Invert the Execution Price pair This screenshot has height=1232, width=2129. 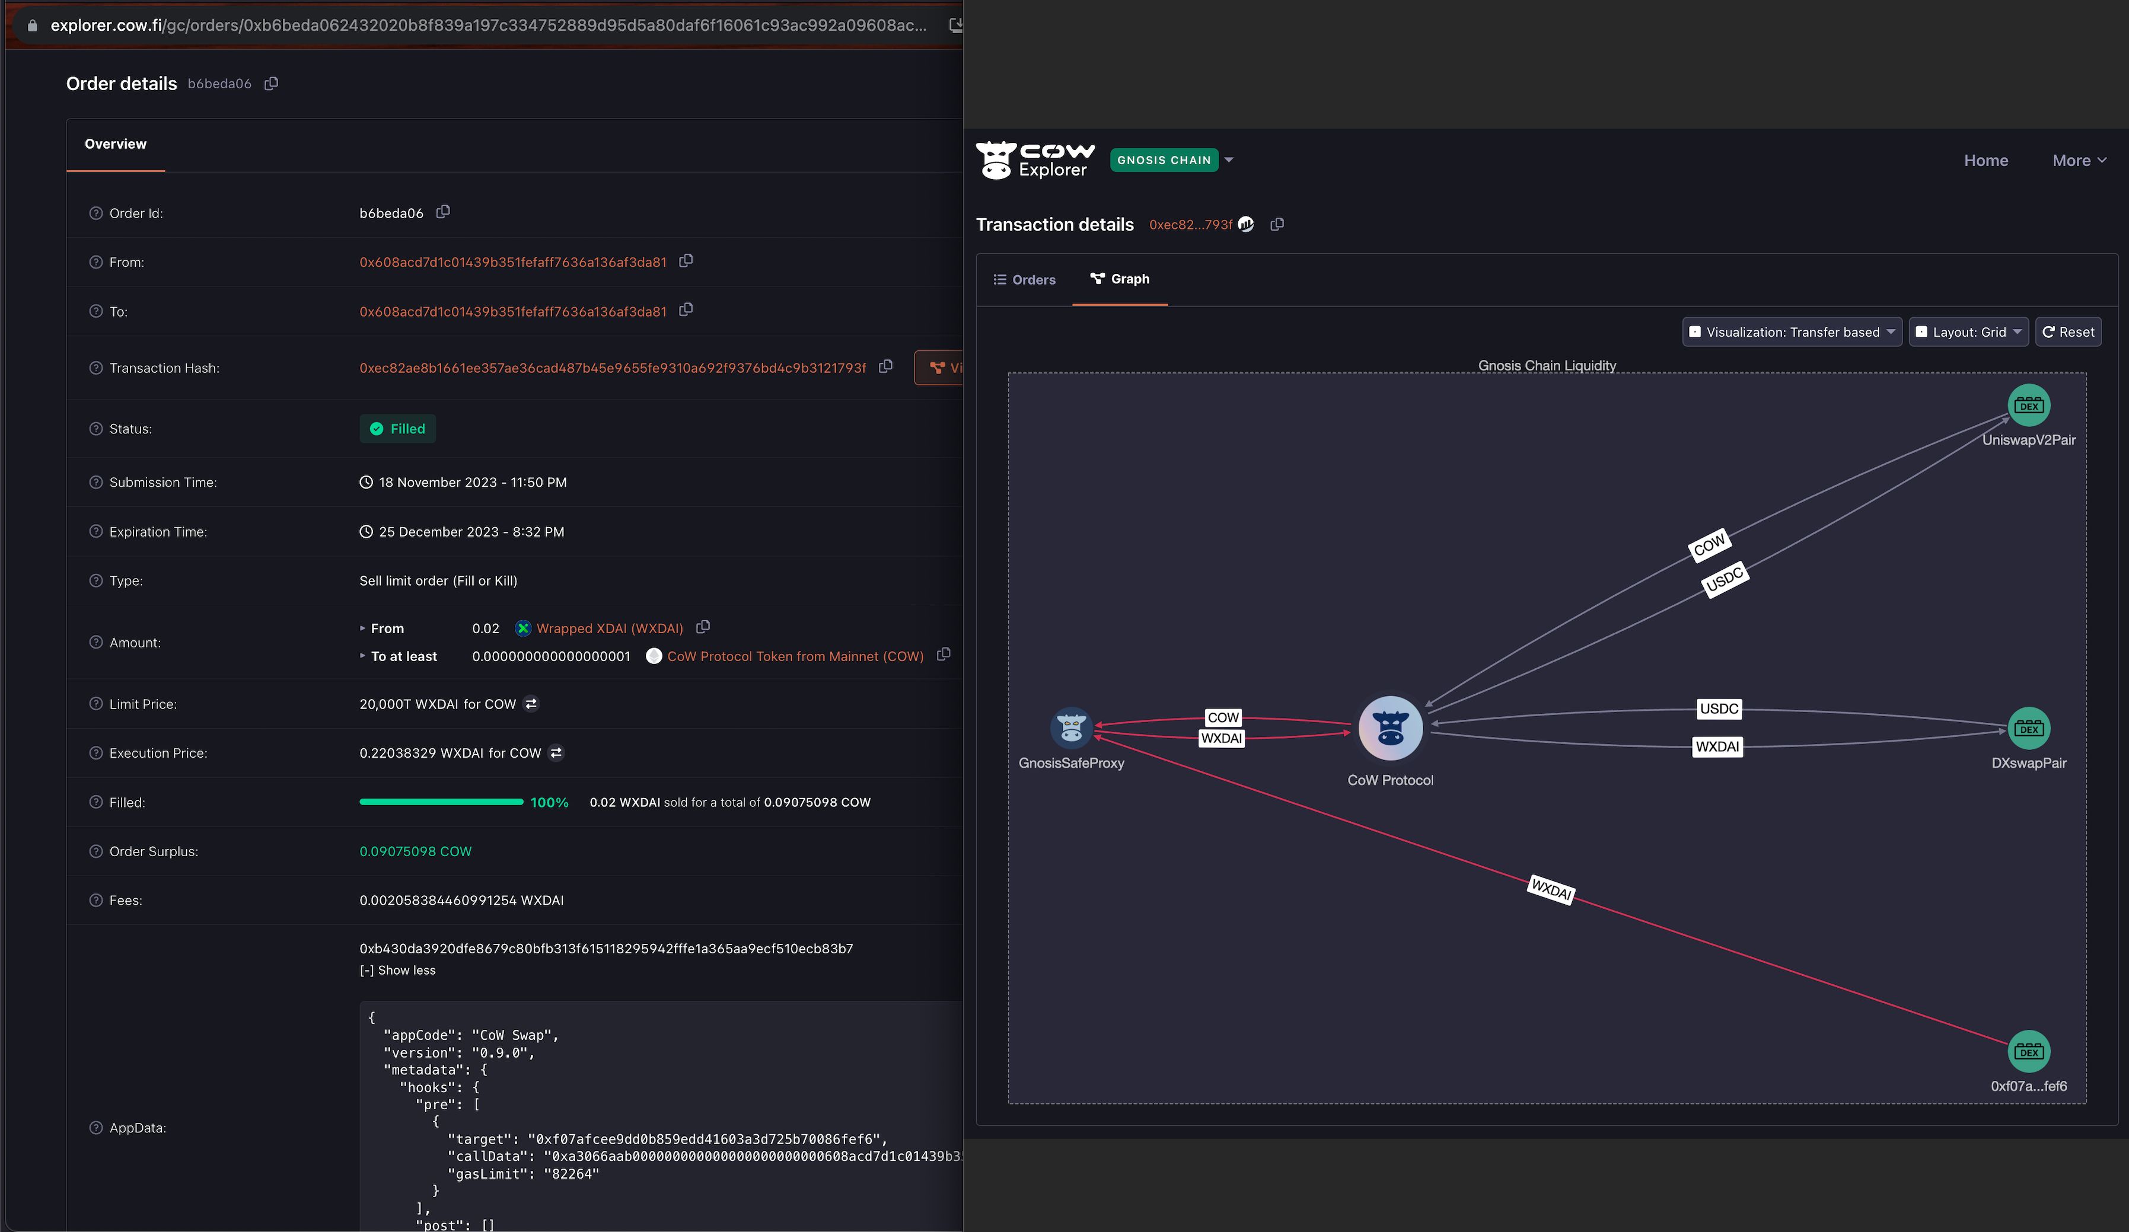pyautogui.click(x=556, y=752)
